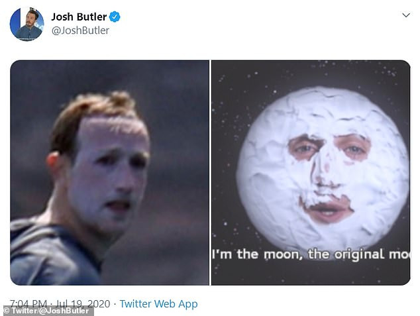Open the right moon face image
This screenshot has width=420, height=316.
tap(311, 172)
